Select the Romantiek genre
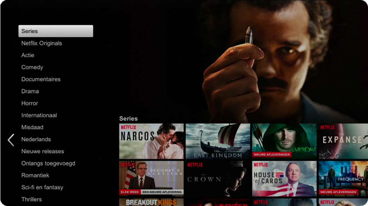Image resolution: width=368 pixels, height=206 pixels. coord(35,175)
